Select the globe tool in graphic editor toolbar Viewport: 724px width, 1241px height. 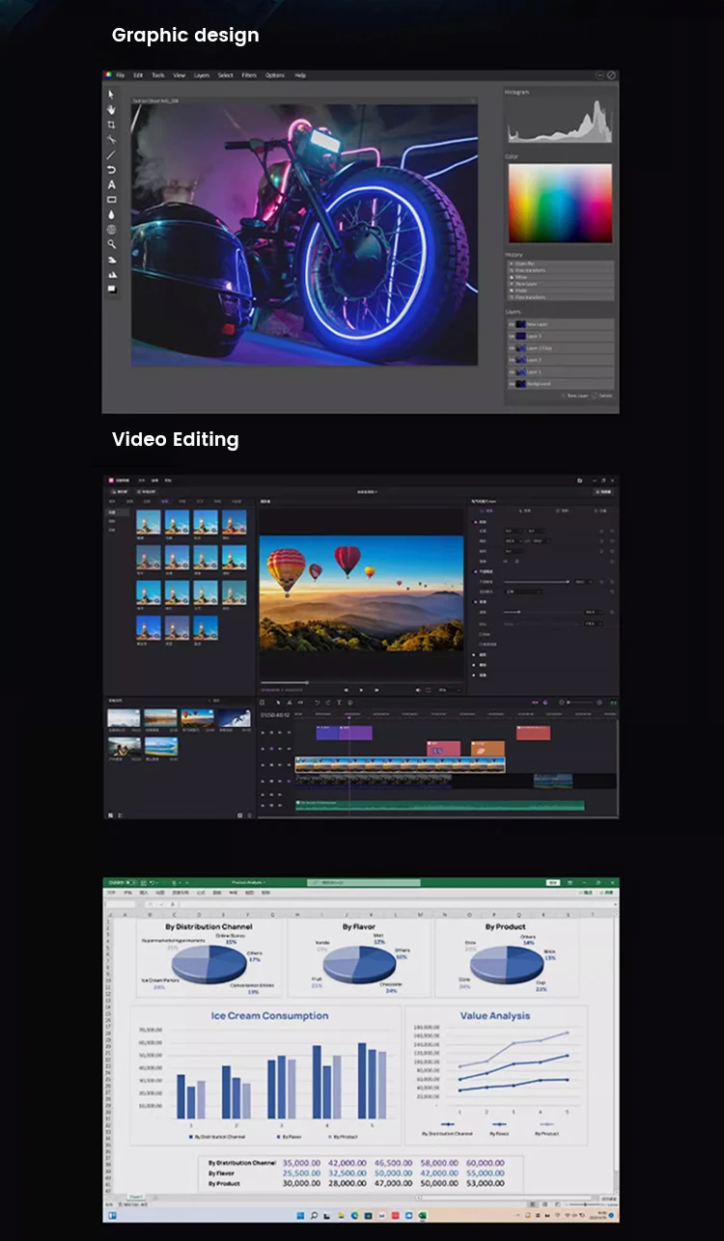[x=111, y=230]
